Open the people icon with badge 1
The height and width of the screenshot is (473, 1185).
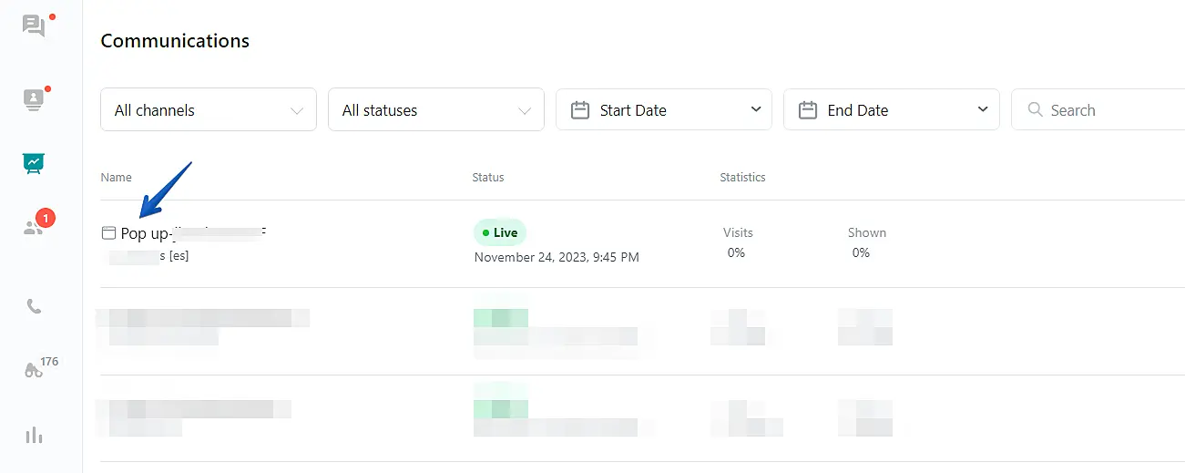(34, 228)
